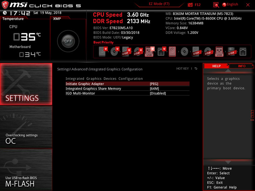Select the USB floppy boot device icon
Viewport: 255px width, 191px height.
click(231, 52)
